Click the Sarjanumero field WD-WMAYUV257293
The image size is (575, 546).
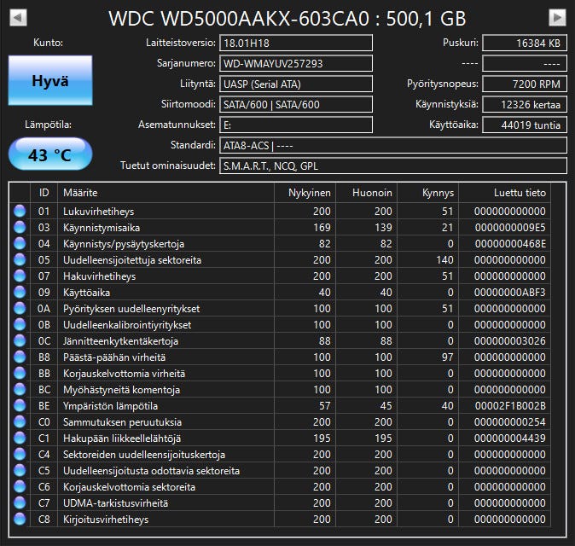point(296,63)
